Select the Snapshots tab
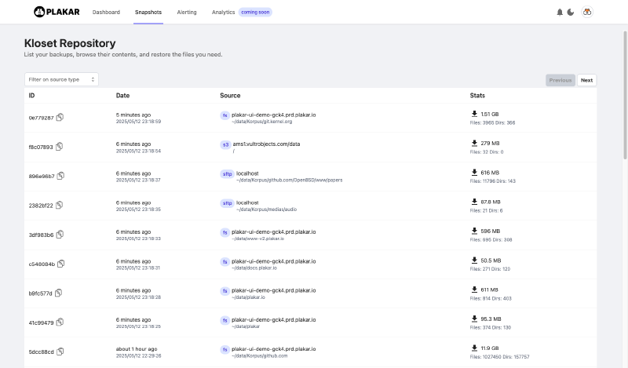The height and width of the screenshot is (368, 628). (148, 12)
